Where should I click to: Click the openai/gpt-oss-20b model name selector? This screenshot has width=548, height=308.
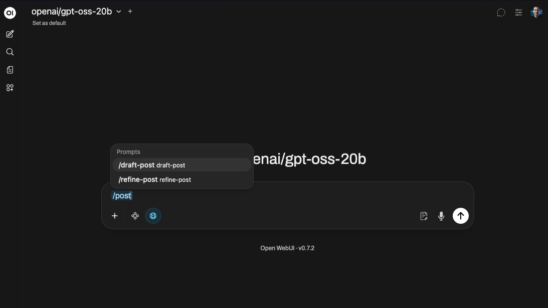72,11
